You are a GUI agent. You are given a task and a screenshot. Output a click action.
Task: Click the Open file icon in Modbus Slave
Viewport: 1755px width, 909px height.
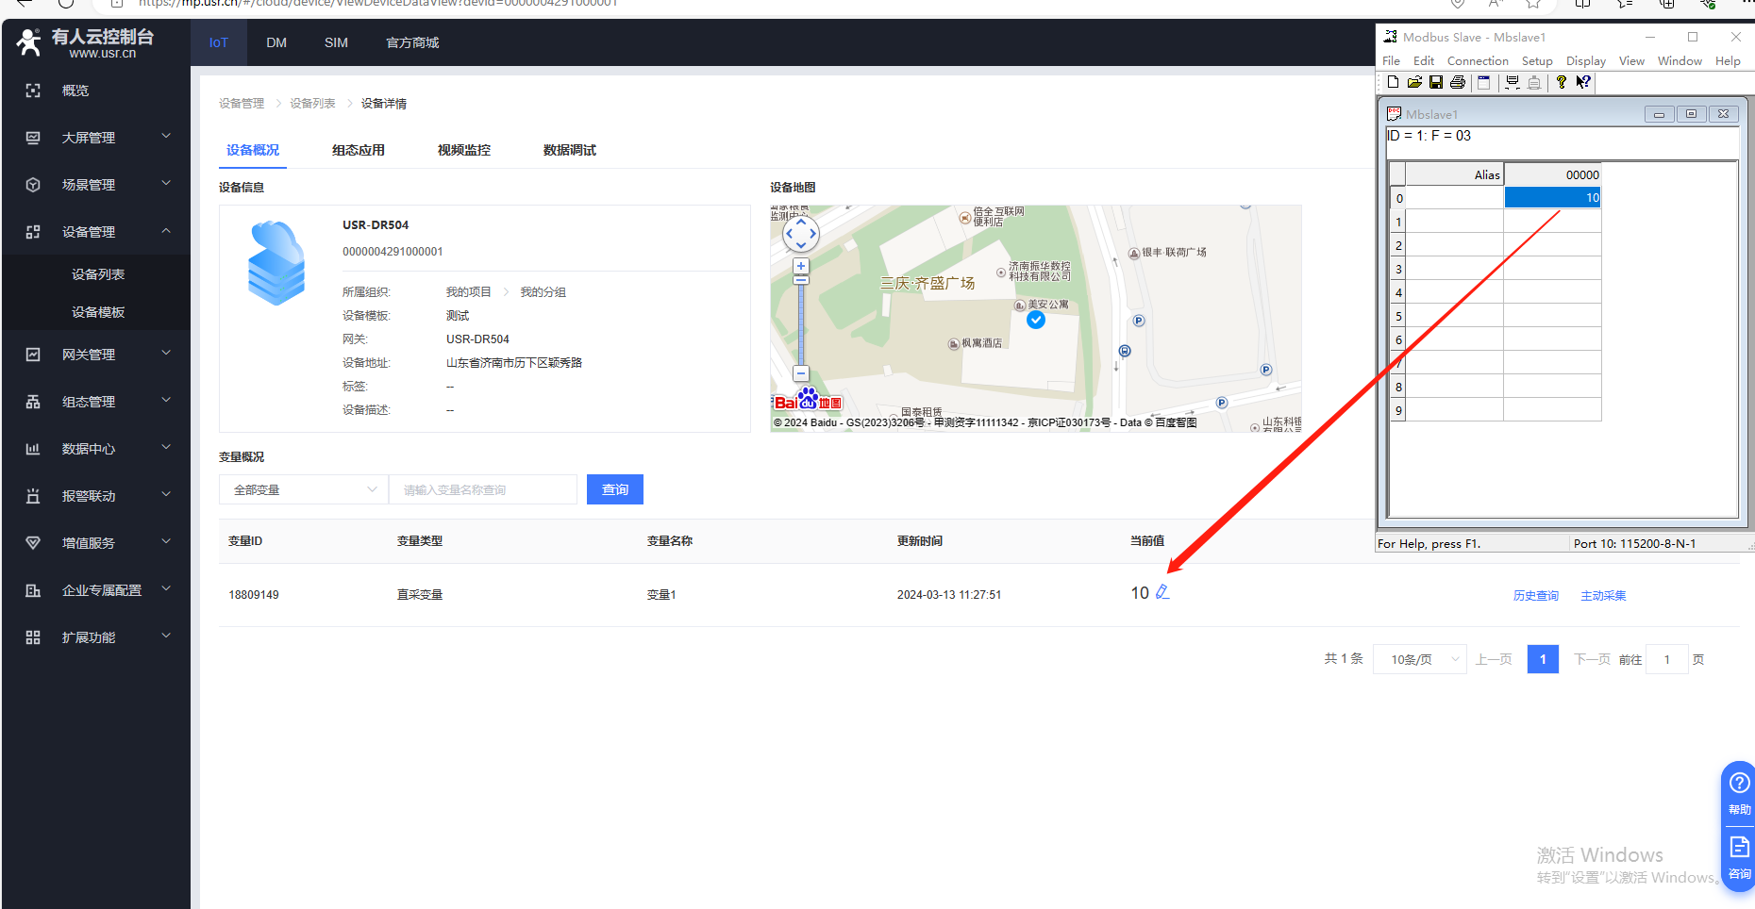pos(1414,82)
